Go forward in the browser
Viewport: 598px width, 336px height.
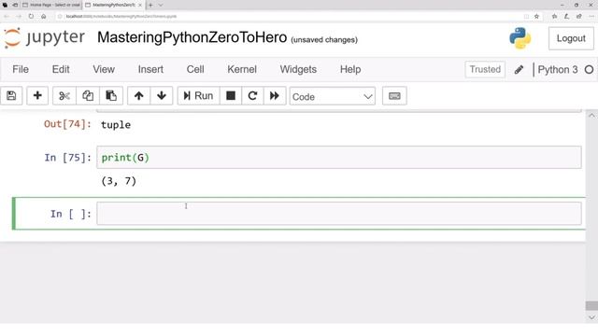[x=19, y=17]
